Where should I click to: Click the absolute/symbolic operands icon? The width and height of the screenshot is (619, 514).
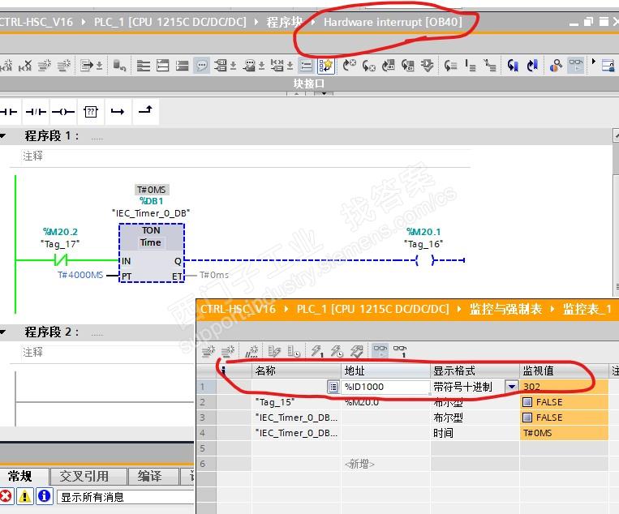221,65
